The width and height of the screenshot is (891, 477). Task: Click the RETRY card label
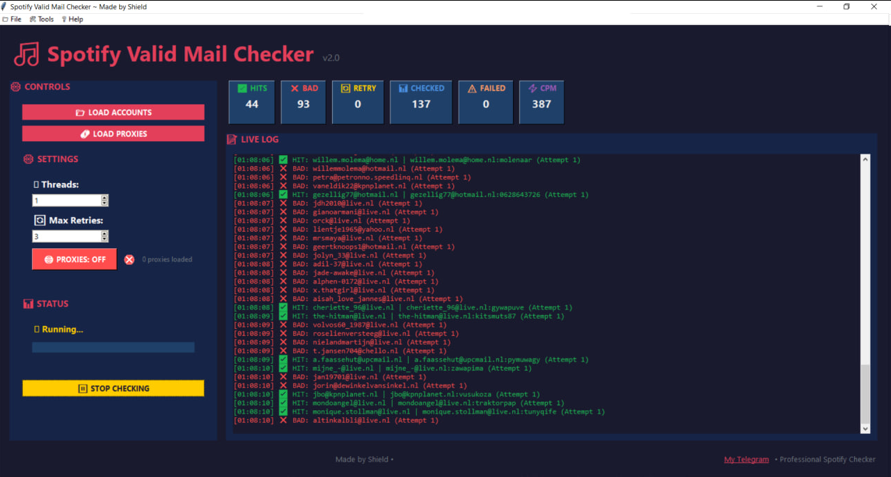point(365,88)
